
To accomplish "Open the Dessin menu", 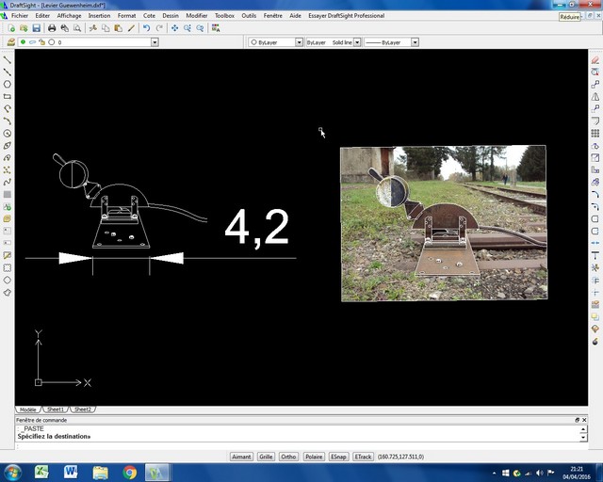I will coord(170,16).
